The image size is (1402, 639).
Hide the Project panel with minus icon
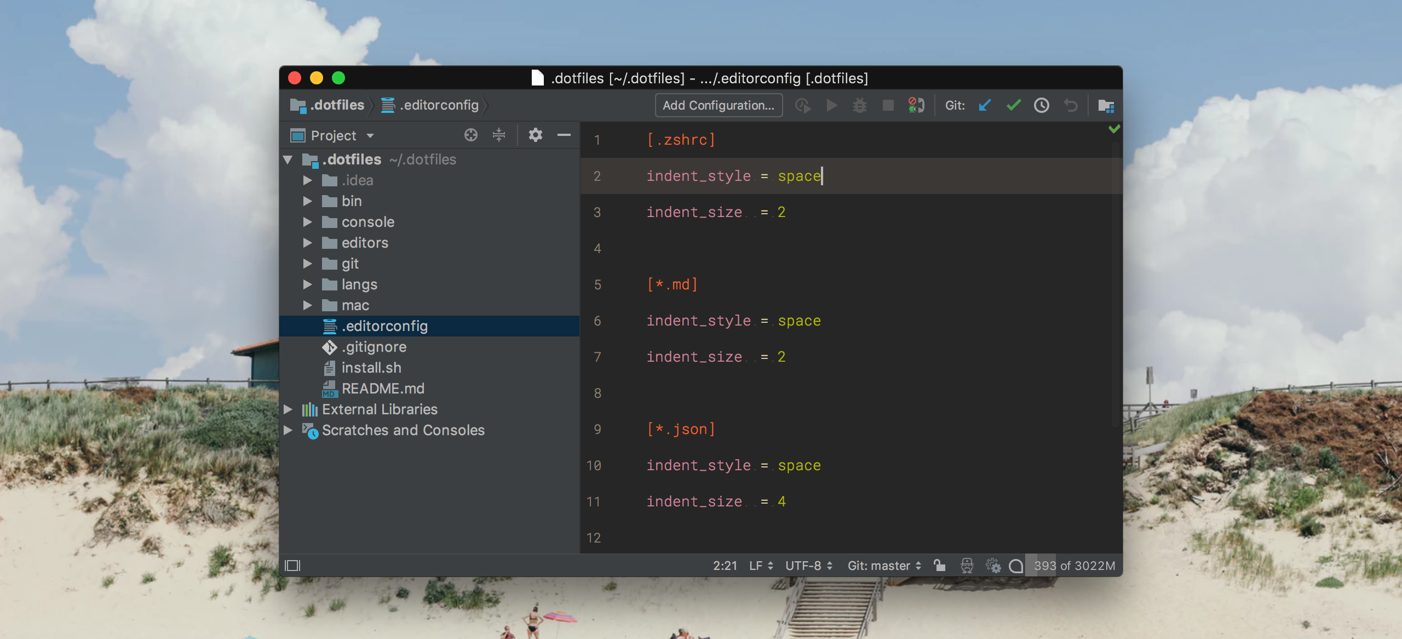[x=564, y=135]
